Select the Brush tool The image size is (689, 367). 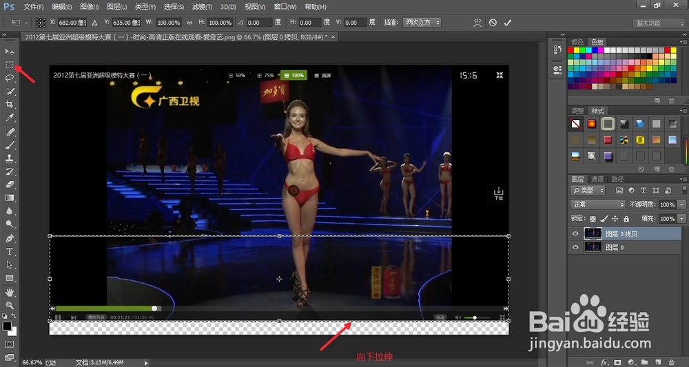[9, 145]
